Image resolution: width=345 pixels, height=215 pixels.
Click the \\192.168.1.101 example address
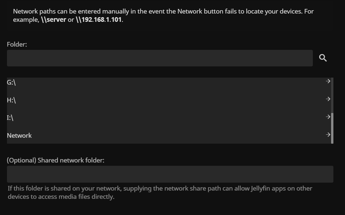[98, 19]
